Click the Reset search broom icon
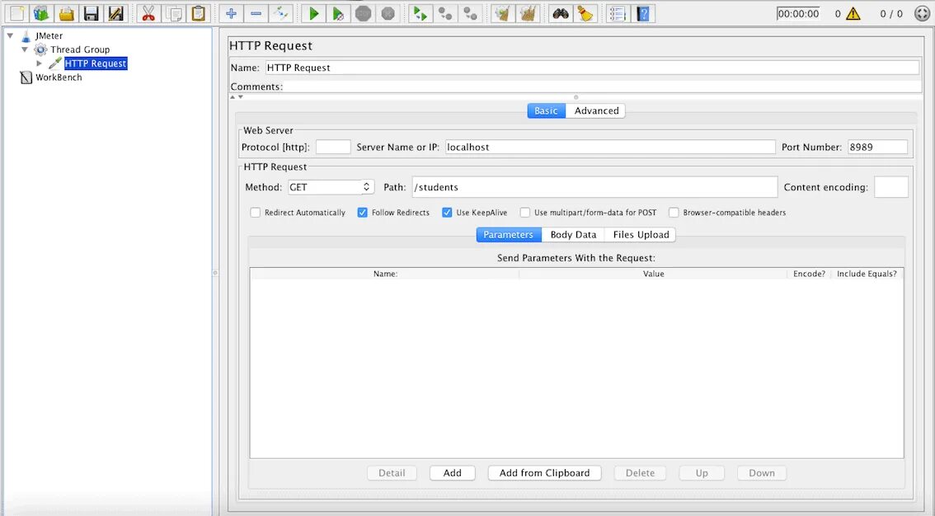935x516 pixels. point(585,13)
